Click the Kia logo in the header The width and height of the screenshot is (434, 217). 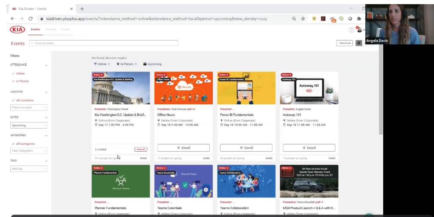17,29
